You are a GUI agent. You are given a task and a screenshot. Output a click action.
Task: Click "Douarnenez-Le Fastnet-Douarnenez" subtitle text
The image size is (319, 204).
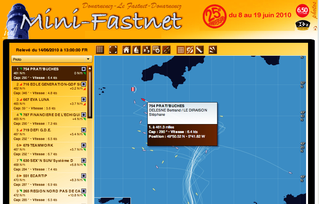tap(132, 6)
